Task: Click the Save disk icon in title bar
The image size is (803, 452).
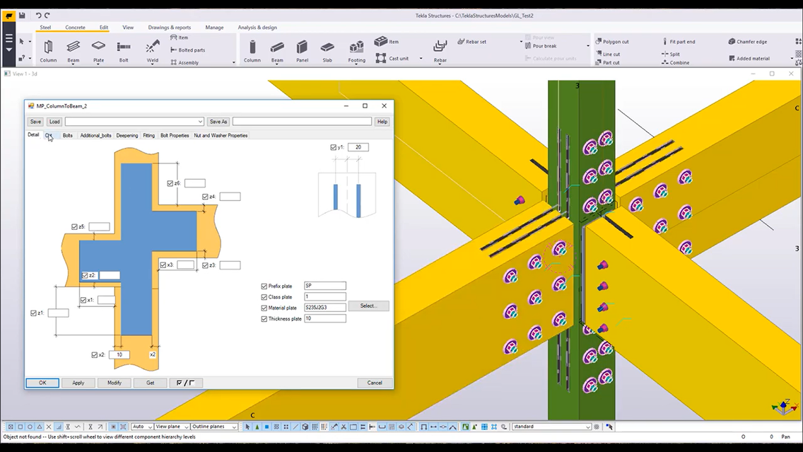Action: tap(22, 16)
